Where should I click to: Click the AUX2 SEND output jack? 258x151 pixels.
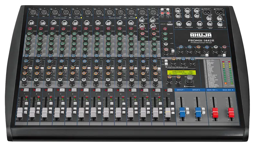(189, 24)
